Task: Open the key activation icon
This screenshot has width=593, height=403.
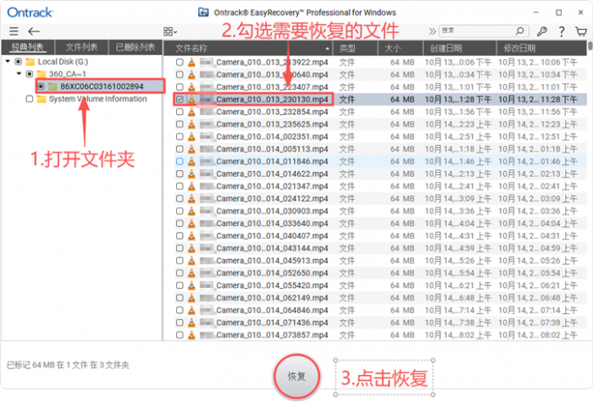Action: pyautogui.click(x=542, y=31)
